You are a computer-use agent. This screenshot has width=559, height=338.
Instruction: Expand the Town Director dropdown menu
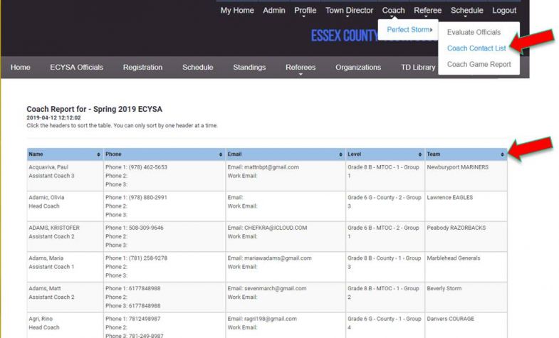tap(349, 11)
